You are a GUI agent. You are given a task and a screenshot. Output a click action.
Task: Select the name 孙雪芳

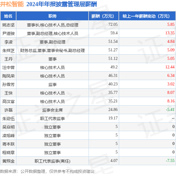[x=9, y=85]
